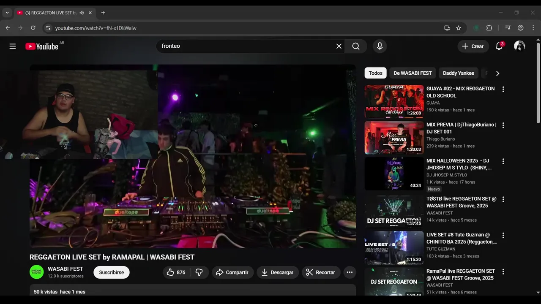Click channel name 'DJ JHOSEP M.STYLO'
The width and height of the screenshot is (541, 304).
tap(447, 175)
